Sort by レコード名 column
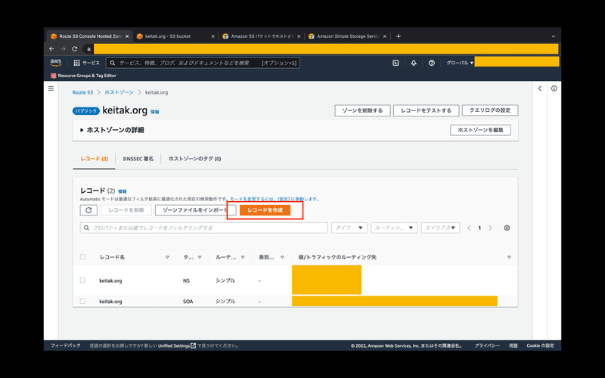The width and height of the screenshot is (605, 378). 167,257
